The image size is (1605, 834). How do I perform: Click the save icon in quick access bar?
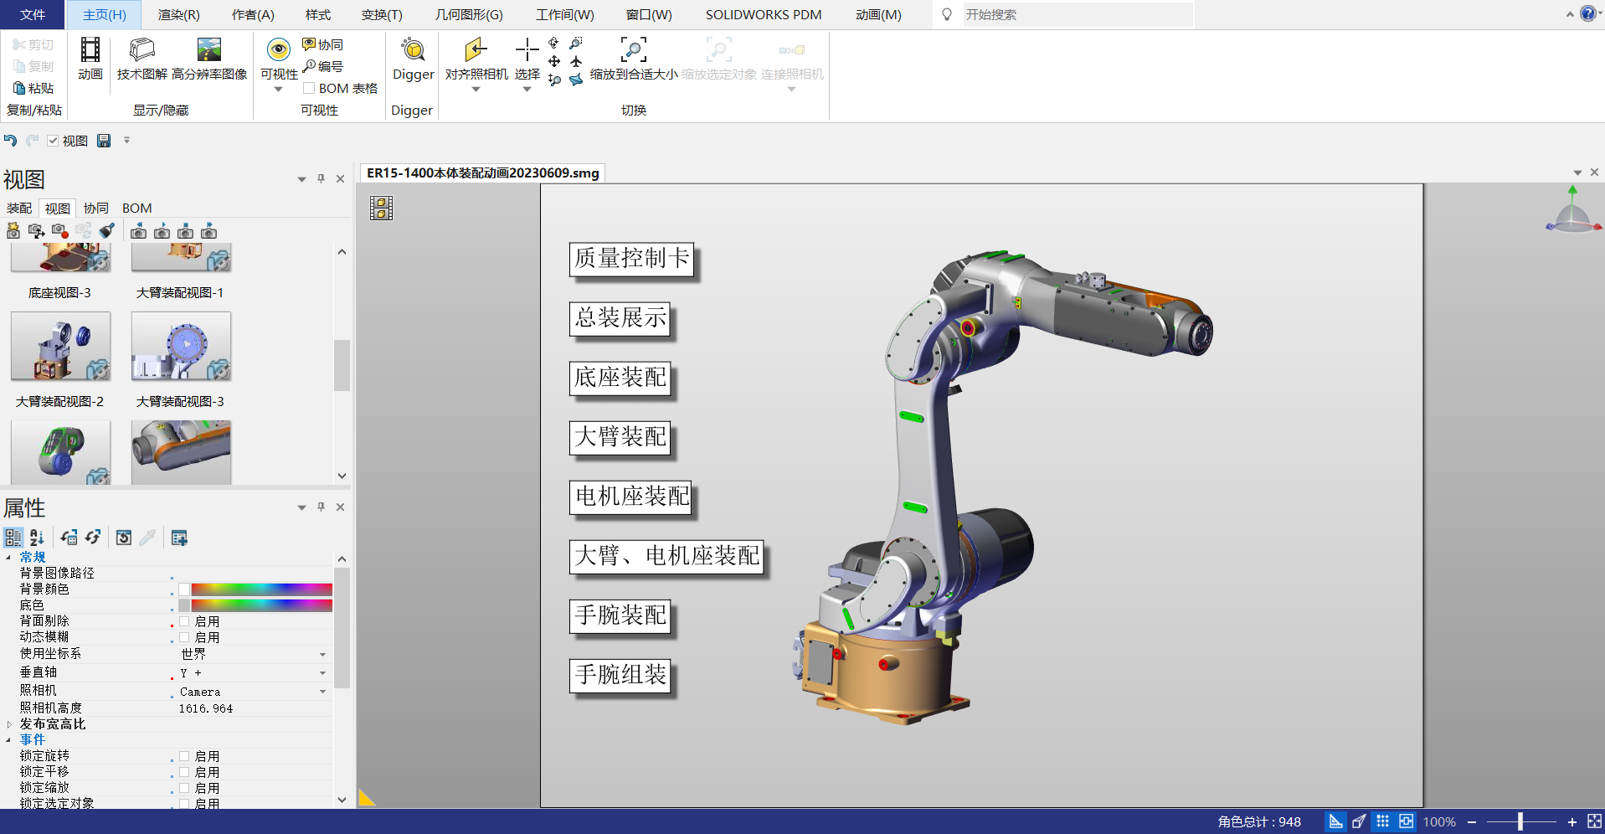tap(104, 141)
